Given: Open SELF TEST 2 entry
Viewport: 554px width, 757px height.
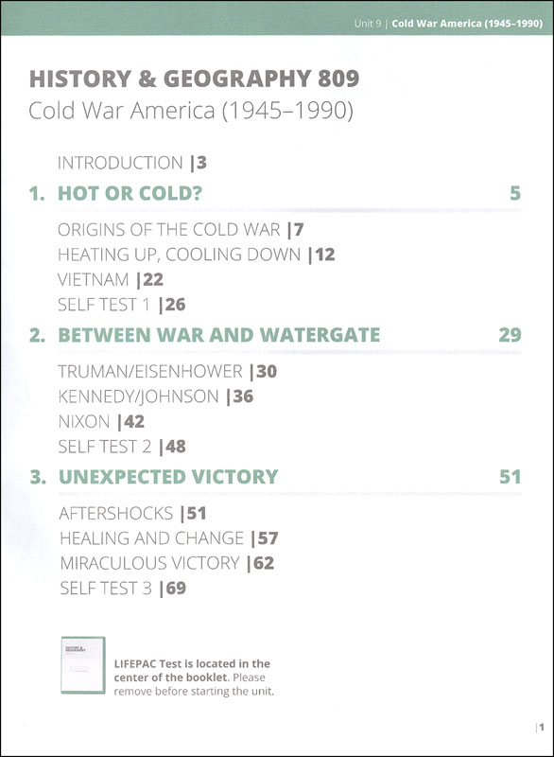Looking at the screenshot, I should coord(122,447).
